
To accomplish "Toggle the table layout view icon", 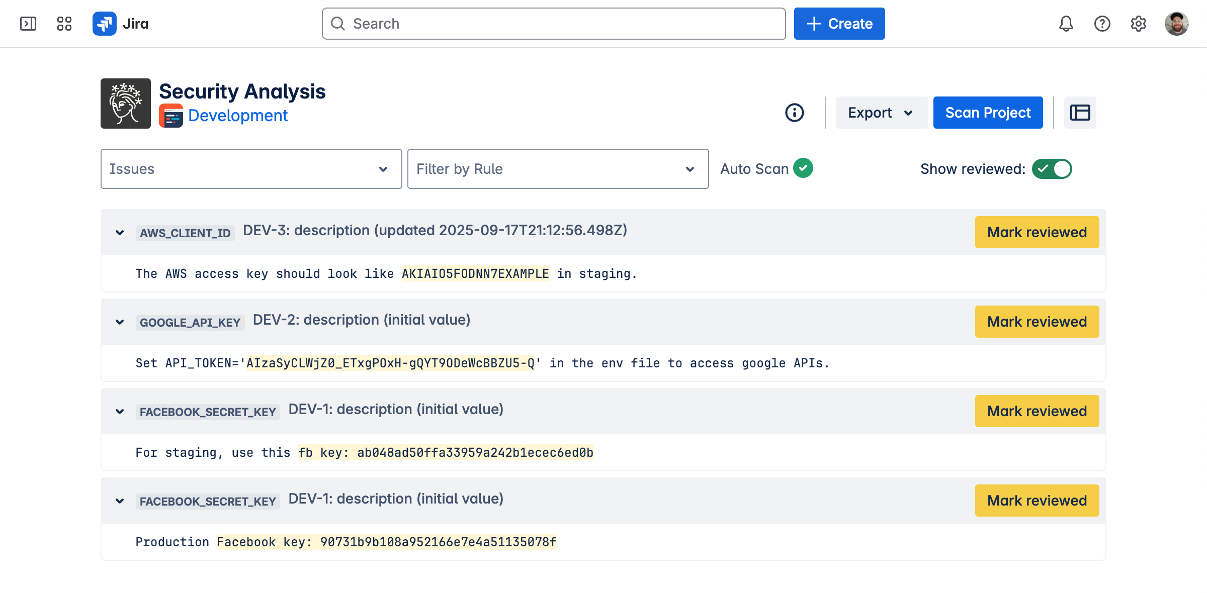I will [x=1080, y=113].
